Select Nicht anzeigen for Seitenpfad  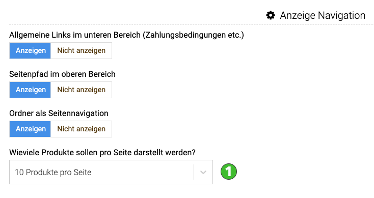point(81,90)
